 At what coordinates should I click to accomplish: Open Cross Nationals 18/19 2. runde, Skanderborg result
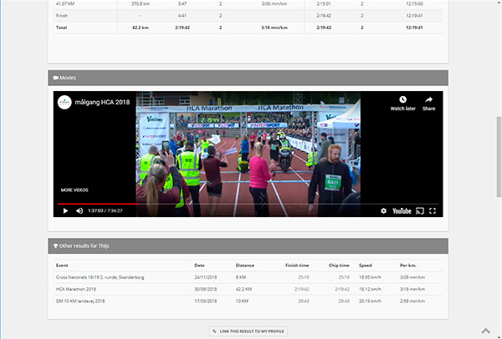tap(100, 277)
